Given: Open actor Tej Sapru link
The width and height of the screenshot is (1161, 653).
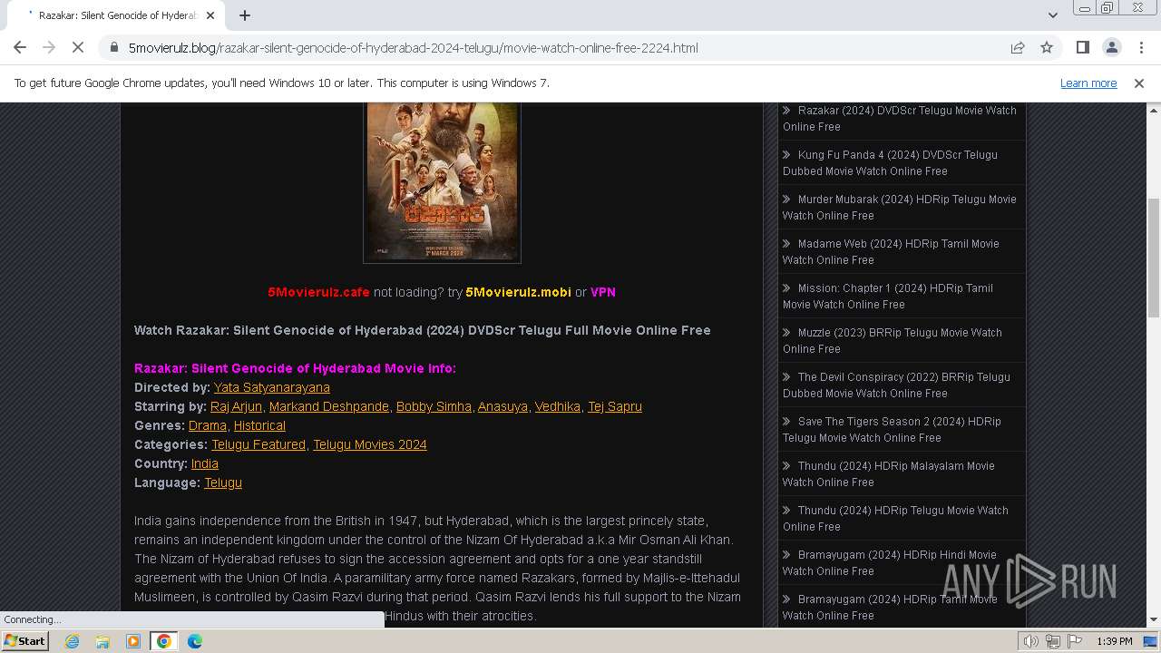Looking at the screenshot, I should pyautogui.click(x=615, y=406).
